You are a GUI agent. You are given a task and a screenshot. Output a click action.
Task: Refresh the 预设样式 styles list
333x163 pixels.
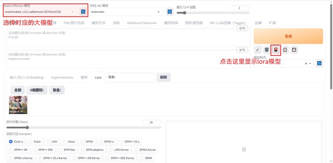[x=319, y=63]
